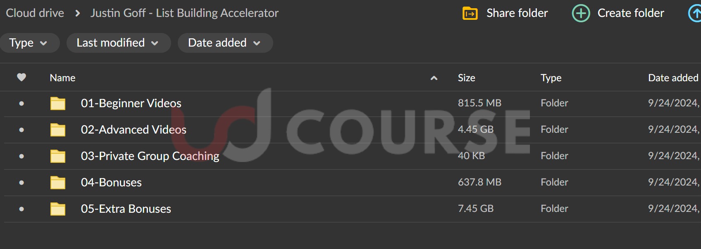The height and width of the screenshot is (249, 701).
Task: Open the Type filter dropdown
Action: point(29,43)
